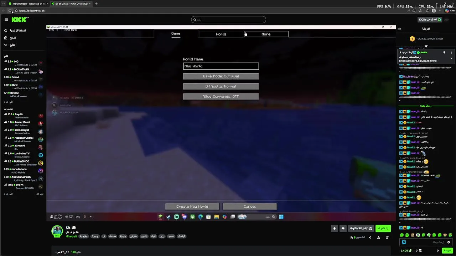Open the chat shop icon
The width and height of the screenshot is (456, 256).
[x=420, y=251]
